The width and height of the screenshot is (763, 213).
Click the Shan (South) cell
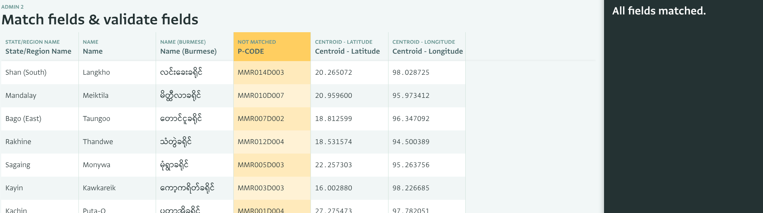click(x=26, y=73)
